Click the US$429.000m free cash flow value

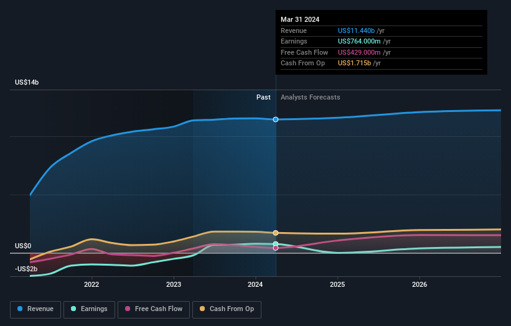pyautogui.click(x=359, y=52)
